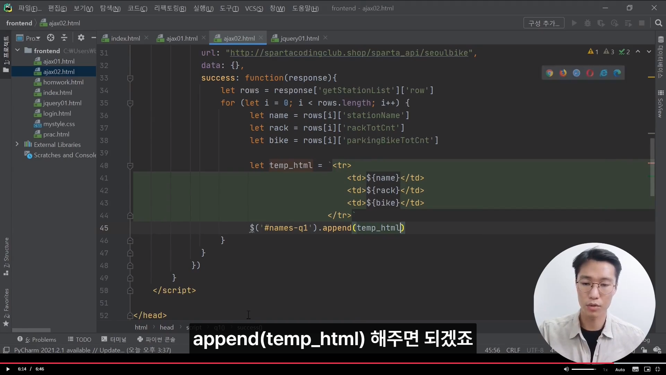Screen dimensions: 666x375
Task: Click the PyCharm application logo
Action: tap(8, 8)
